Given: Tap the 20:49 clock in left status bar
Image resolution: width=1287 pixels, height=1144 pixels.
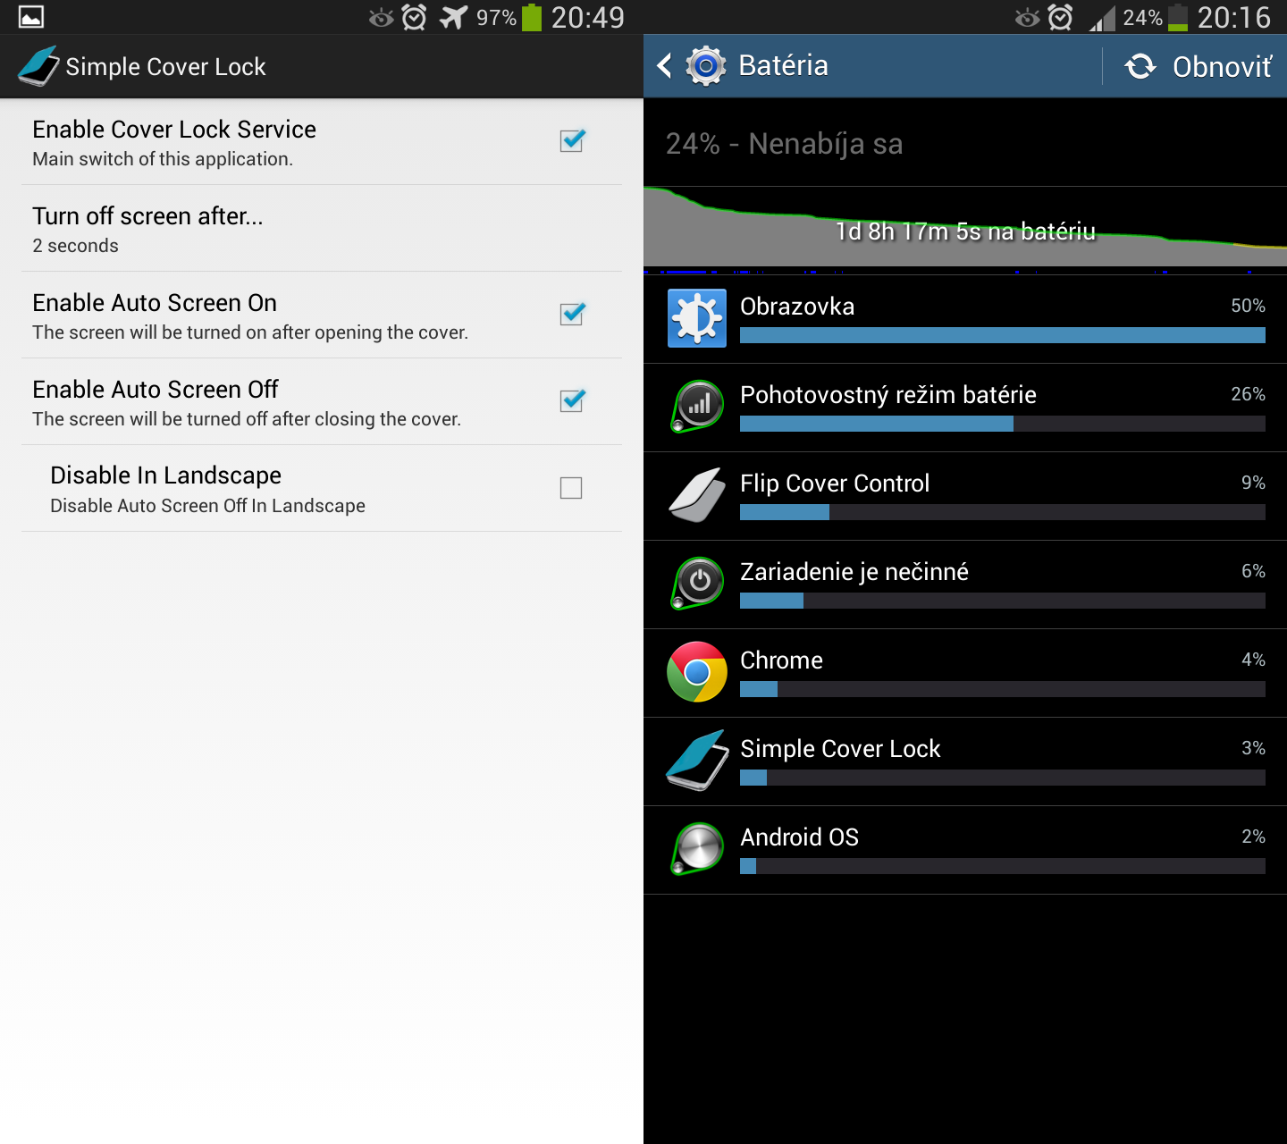Looking at the screenshot, I should tap(588, 17).
